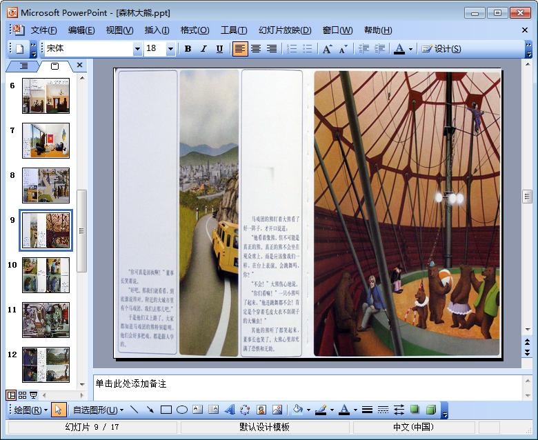
Task: Increase font size with large A icon
Action: tap(327, 49)
